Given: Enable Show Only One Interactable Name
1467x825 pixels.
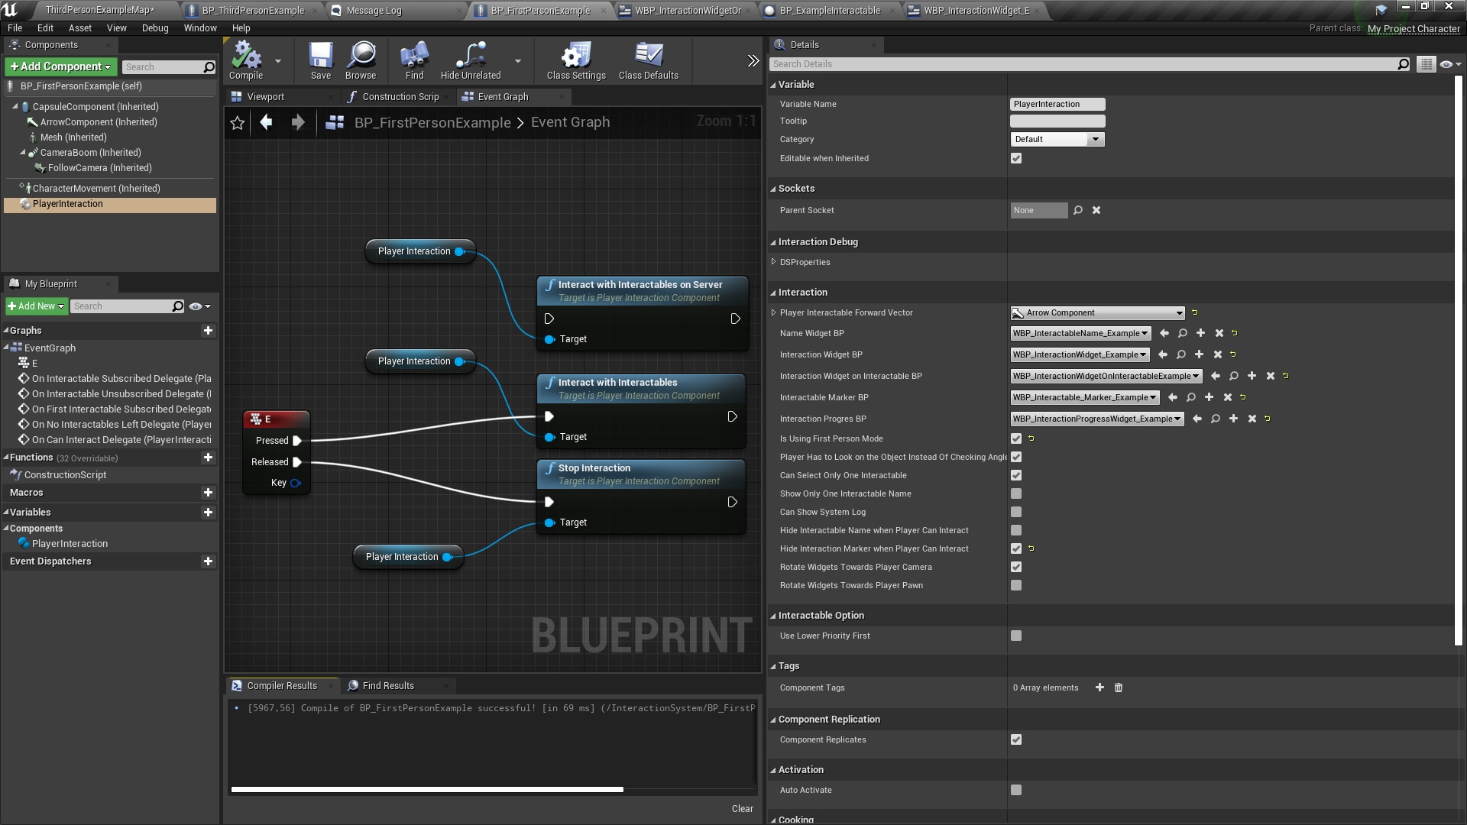Looking at the screenshot, I should tap(1015, 493).
